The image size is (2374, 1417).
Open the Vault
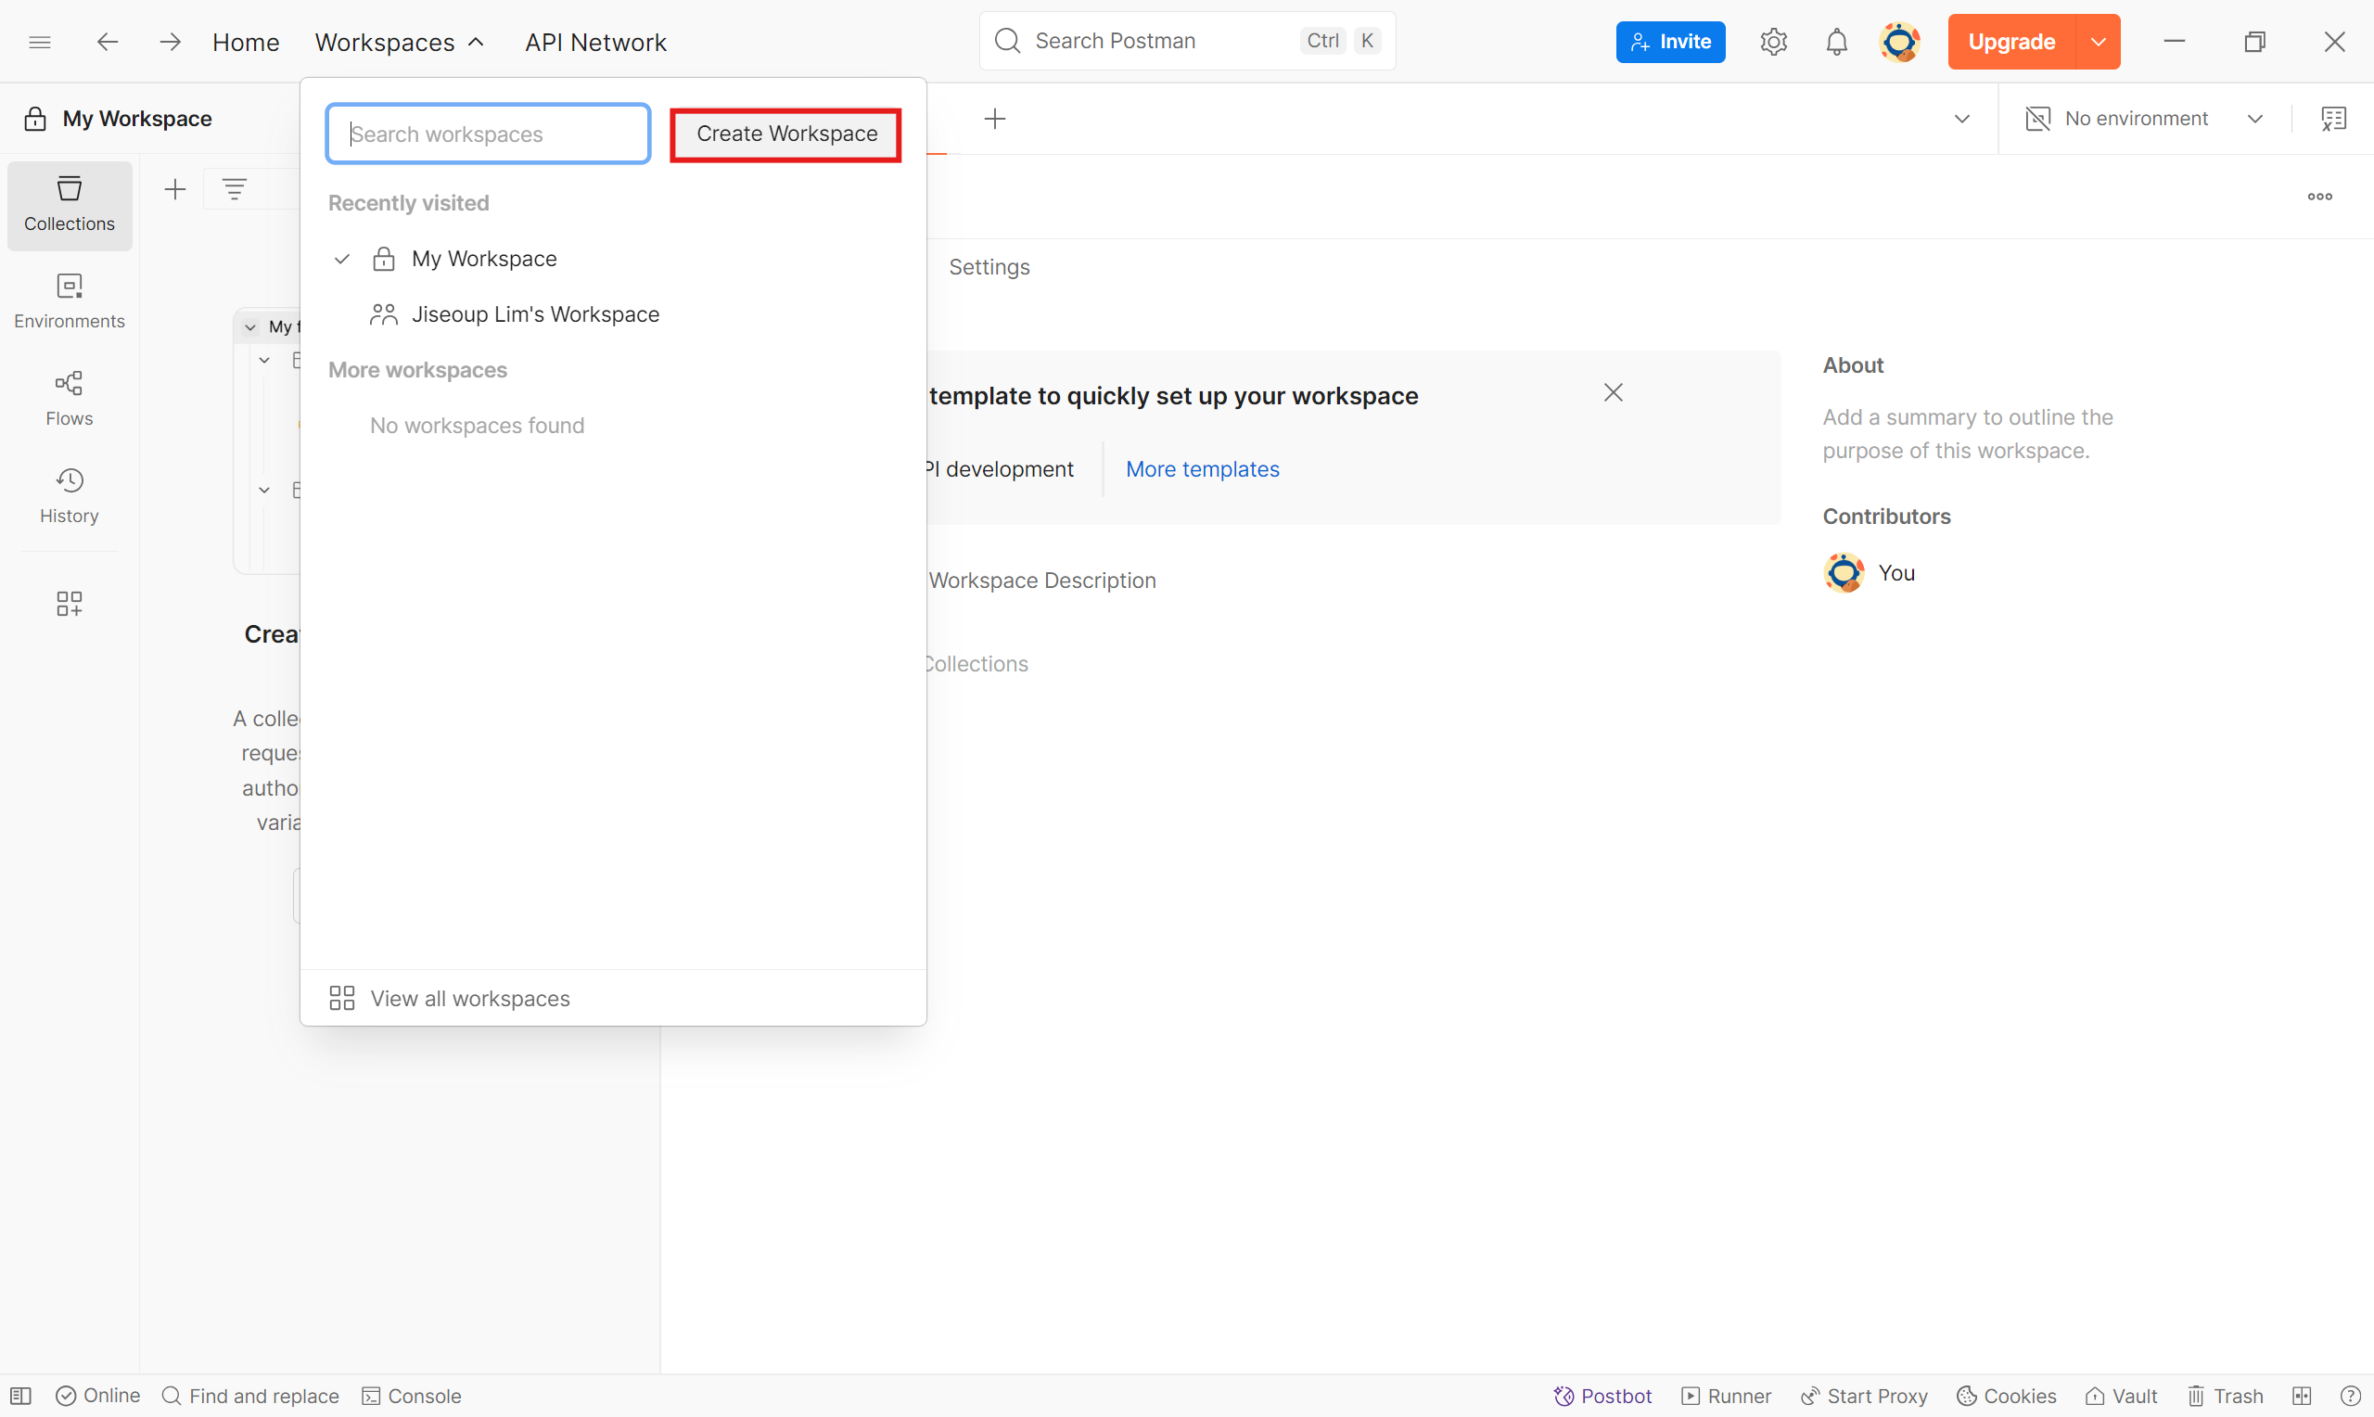point(2121,1396)
